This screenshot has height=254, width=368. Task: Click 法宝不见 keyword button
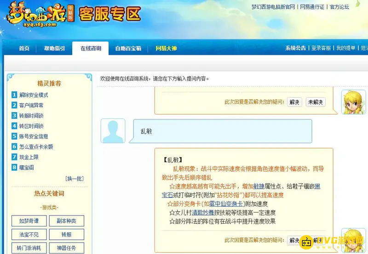point(29,234)
